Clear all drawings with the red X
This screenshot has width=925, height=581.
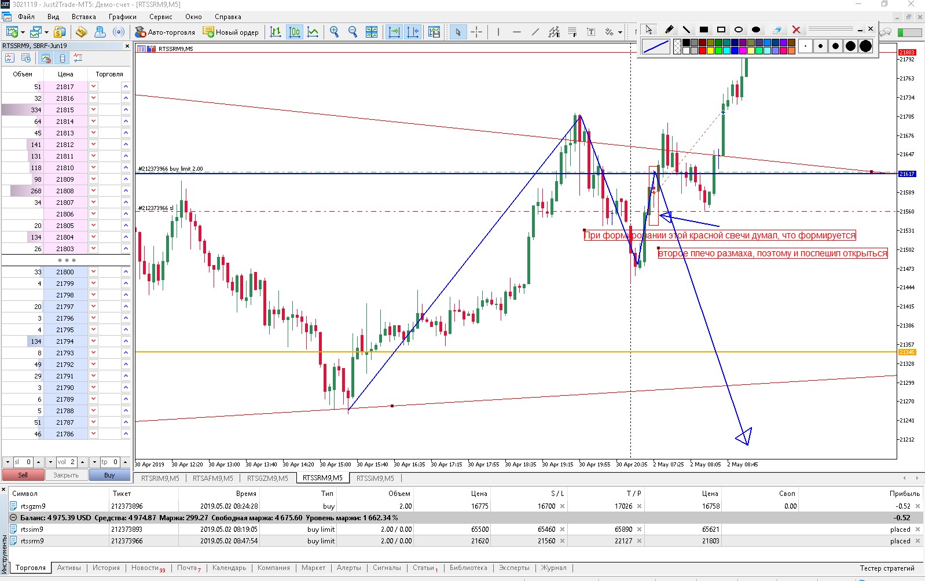[796, 30]
